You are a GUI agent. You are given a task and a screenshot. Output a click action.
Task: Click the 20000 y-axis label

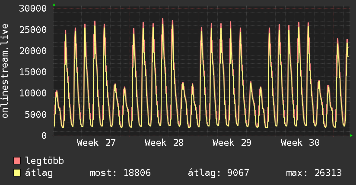click(33, 51)
